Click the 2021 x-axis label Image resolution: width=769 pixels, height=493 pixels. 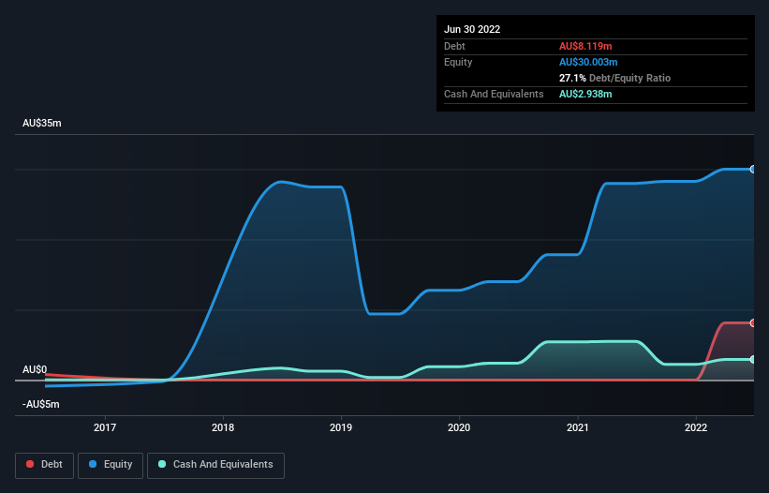(x=578, y=427)
